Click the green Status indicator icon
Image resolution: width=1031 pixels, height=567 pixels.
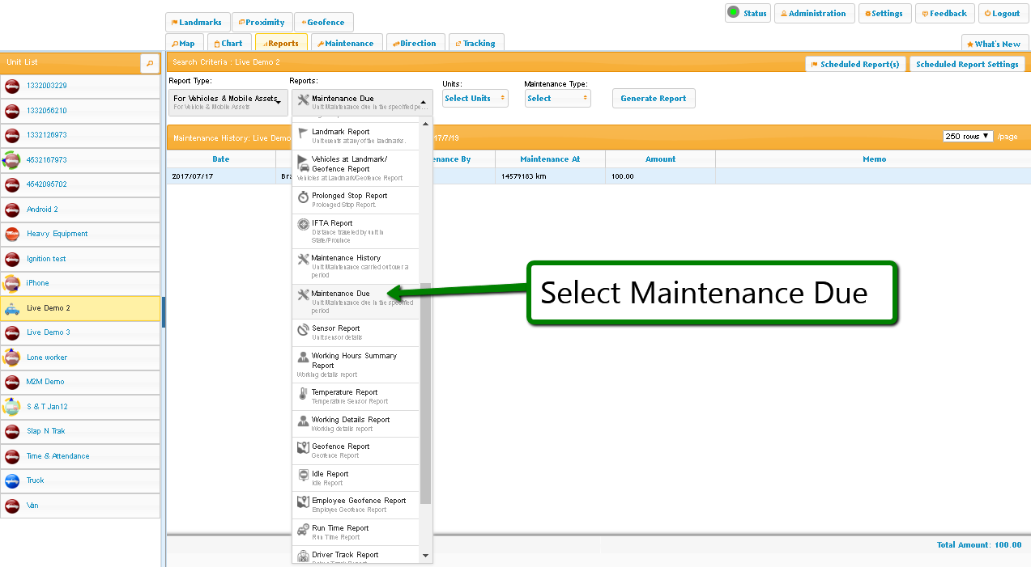733,13
